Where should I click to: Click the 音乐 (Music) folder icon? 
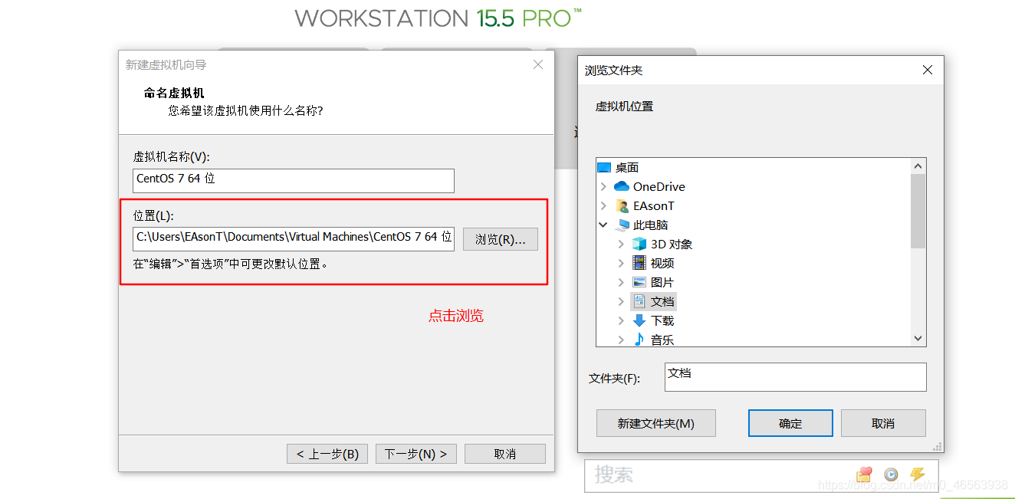[x=639, y=340]
